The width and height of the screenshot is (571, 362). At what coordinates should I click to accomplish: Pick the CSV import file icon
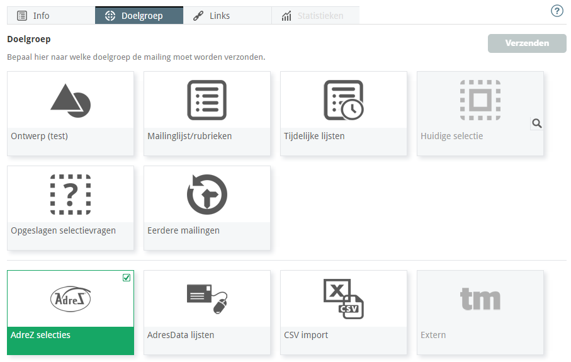[343, 298]
